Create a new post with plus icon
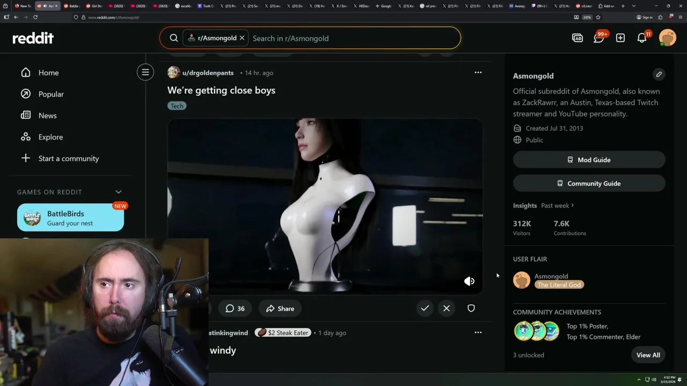 click(620, 38)
